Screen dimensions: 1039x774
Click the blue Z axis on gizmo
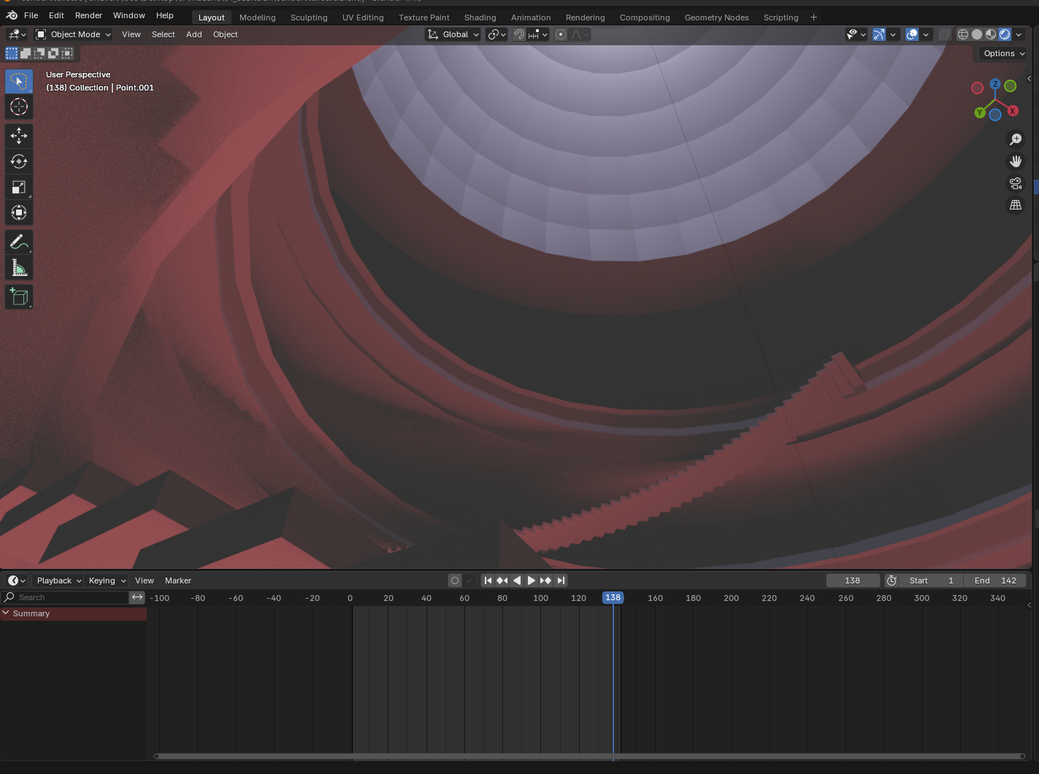995,84
